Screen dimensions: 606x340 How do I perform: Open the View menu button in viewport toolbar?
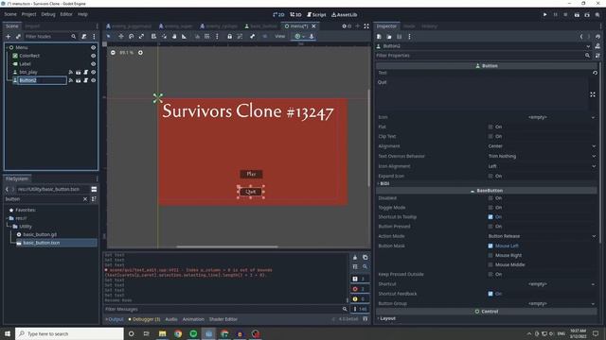pos(280,36)
